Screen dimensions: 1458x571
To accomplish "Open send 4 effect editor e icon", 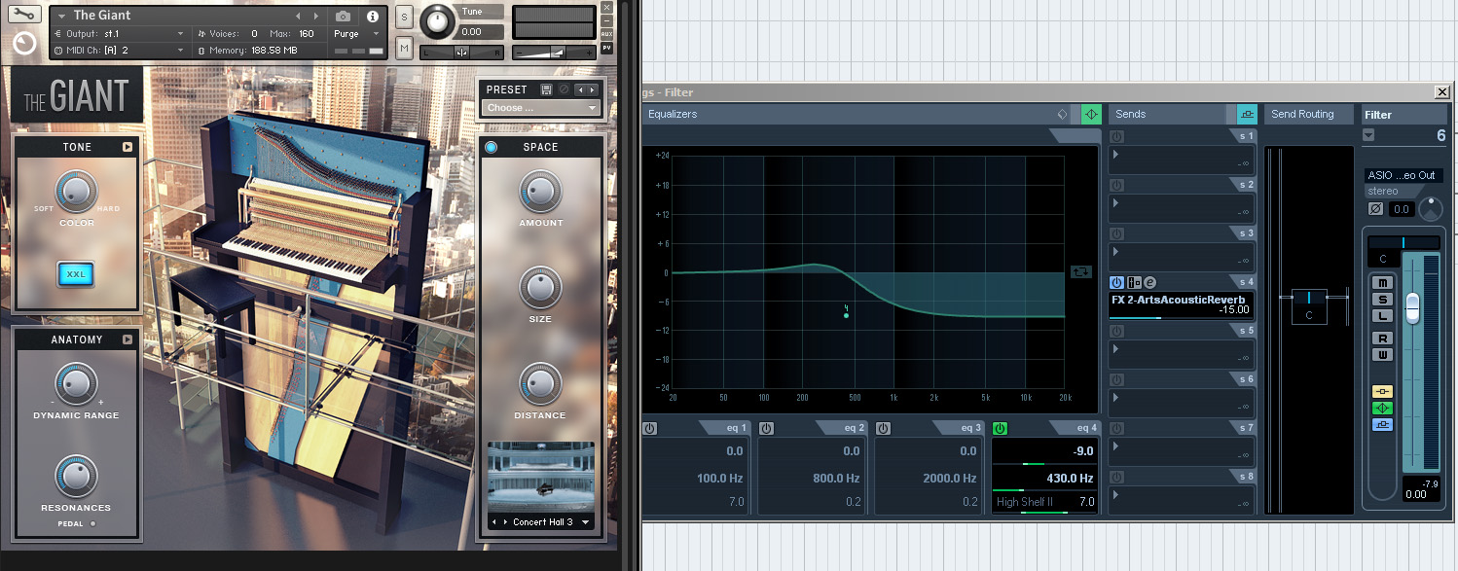I will click(1149, 282).
